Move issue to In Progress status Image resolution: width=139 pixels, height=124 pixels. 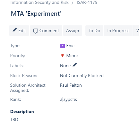point(118,31)
